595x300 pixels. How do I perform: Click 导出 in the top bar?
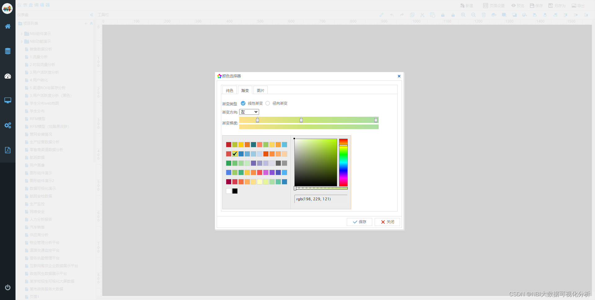578,6
